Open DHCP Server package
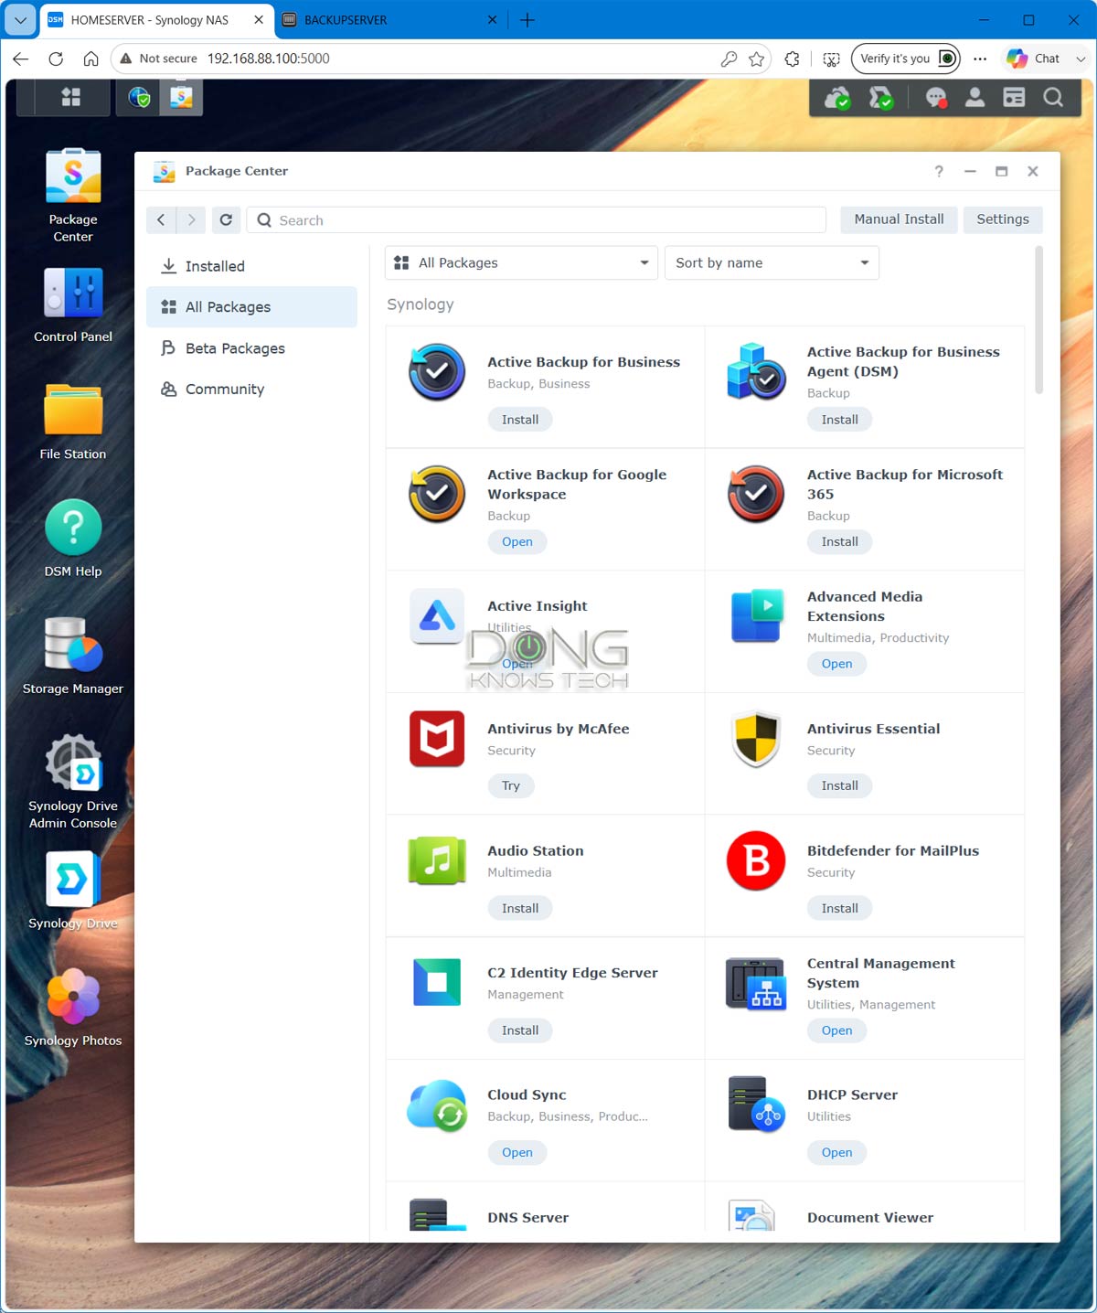The height and width of the screenshot is (1313, 1097). tap(836, 1153)
